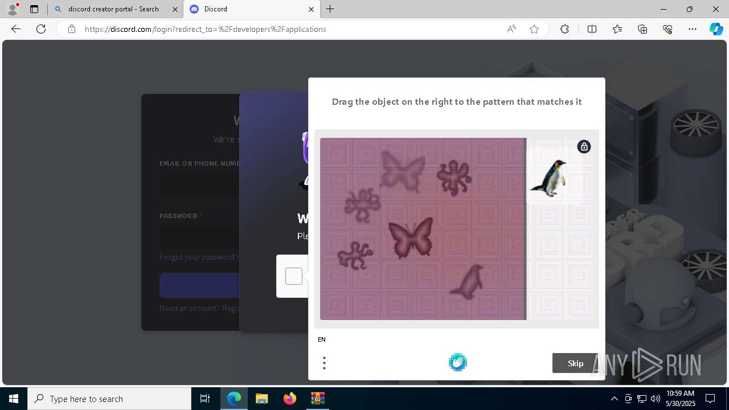The height and width of the screenshot is (410, 729).
Task: Open the browser profile icon
Action: [12, 9]
